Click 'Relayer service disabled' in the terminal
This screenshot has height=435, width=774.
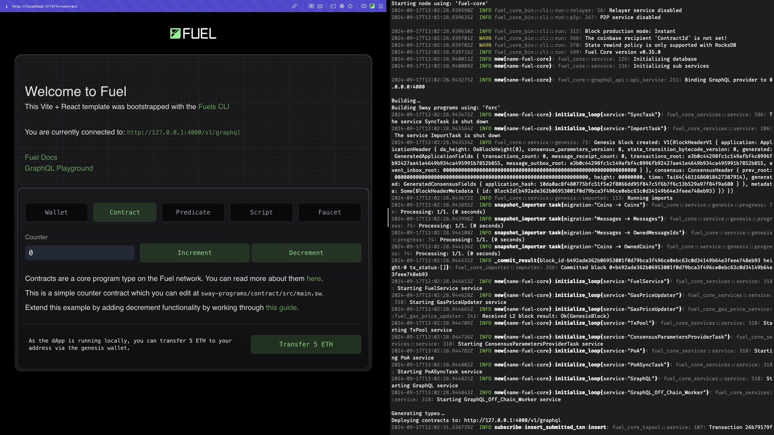[x=646, y=10]
